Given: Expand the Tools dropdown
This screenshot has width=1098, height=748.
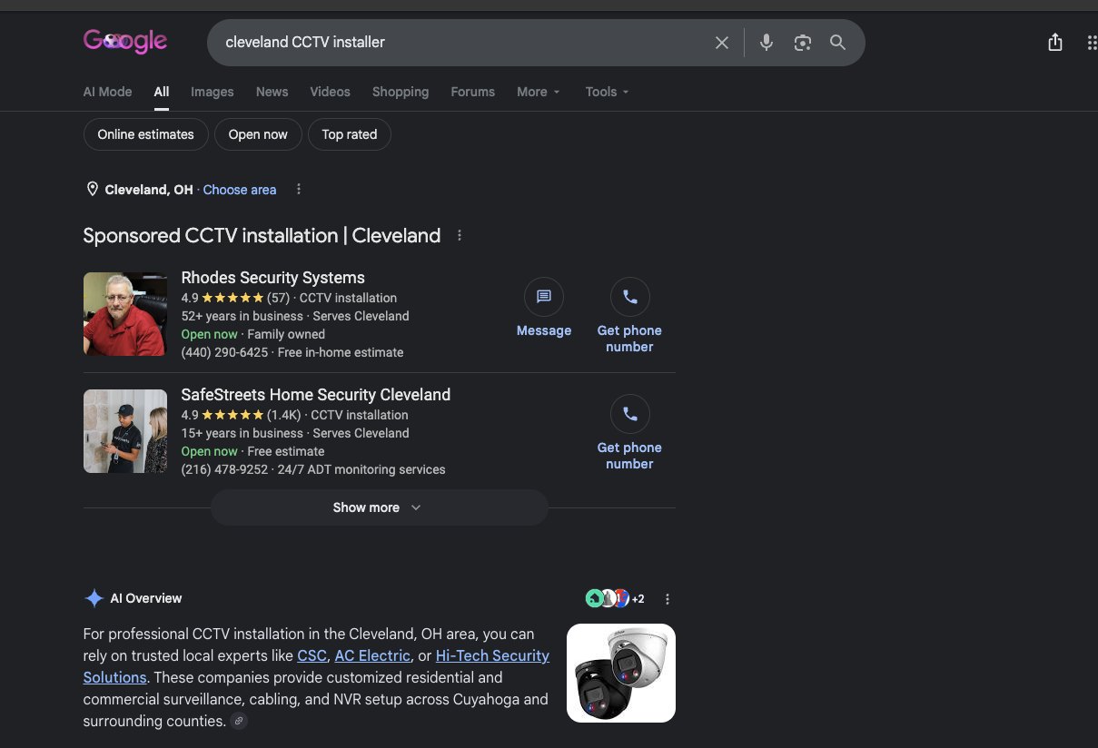Looking at the screenshot, I should (x=608, y=92).
